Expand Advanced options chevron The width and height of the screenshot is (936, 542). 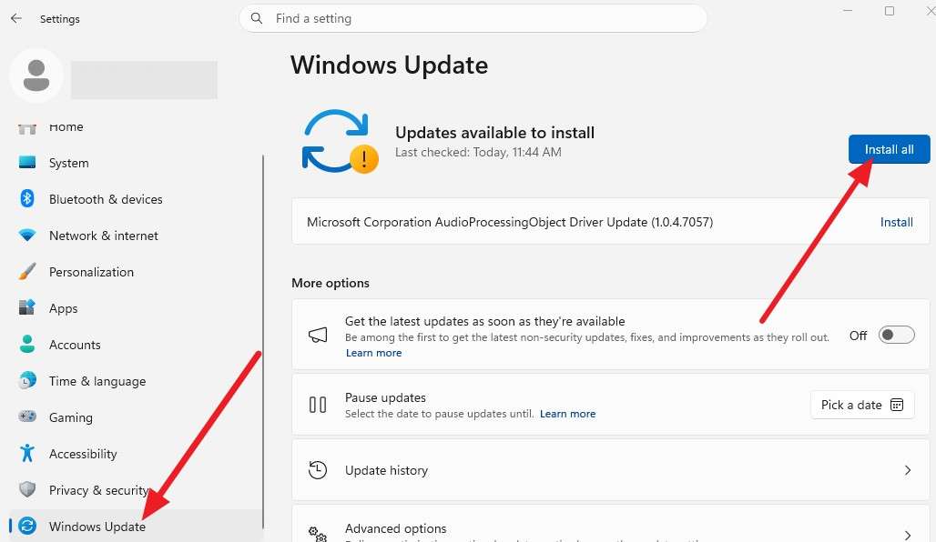(x=908, y=536)
